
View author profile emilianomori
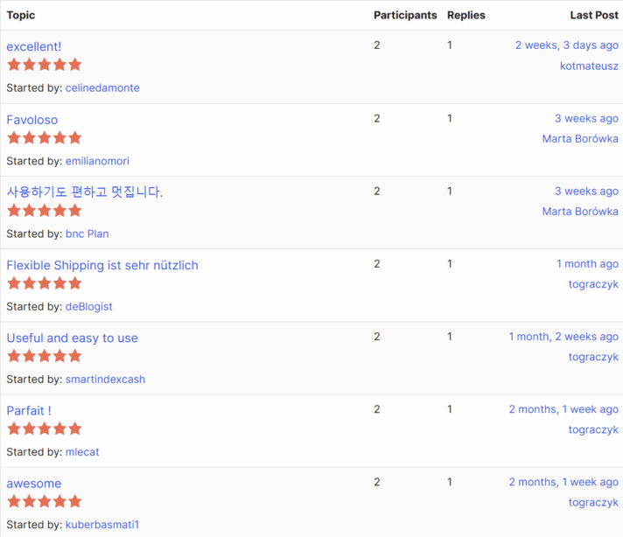[97, 161]
